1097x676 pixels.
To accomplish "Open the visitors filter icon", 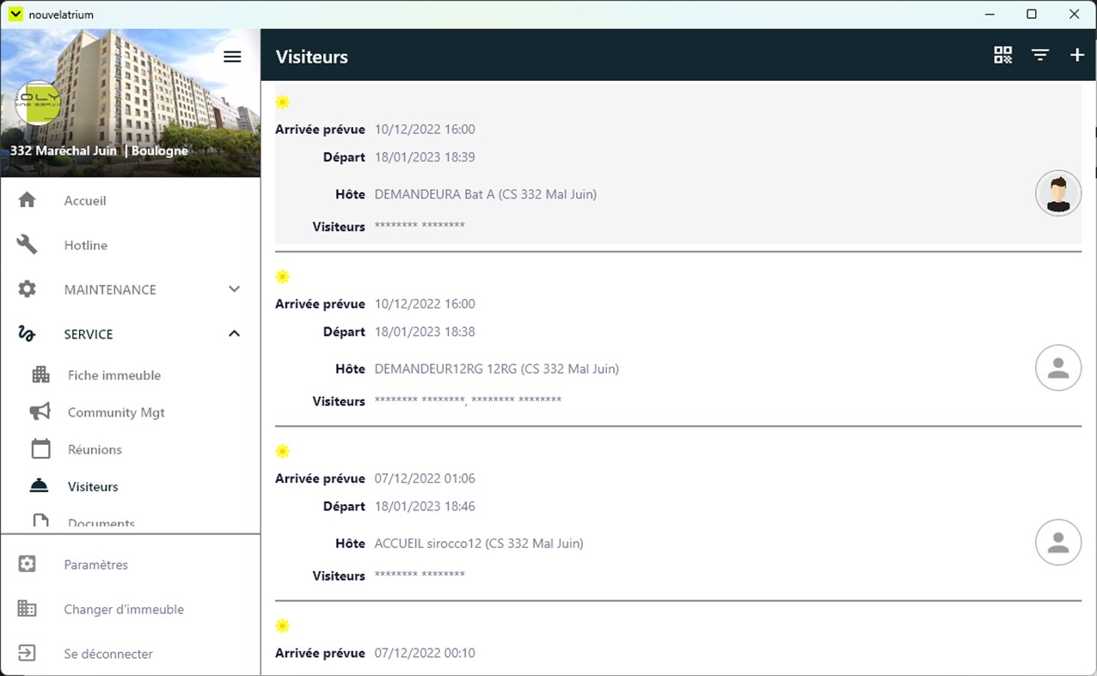I will point(1040,55).
